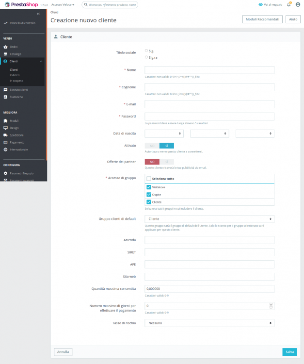Click the Internazionale globe icon
The image size is (304, 364).
(x=5, y=149)
